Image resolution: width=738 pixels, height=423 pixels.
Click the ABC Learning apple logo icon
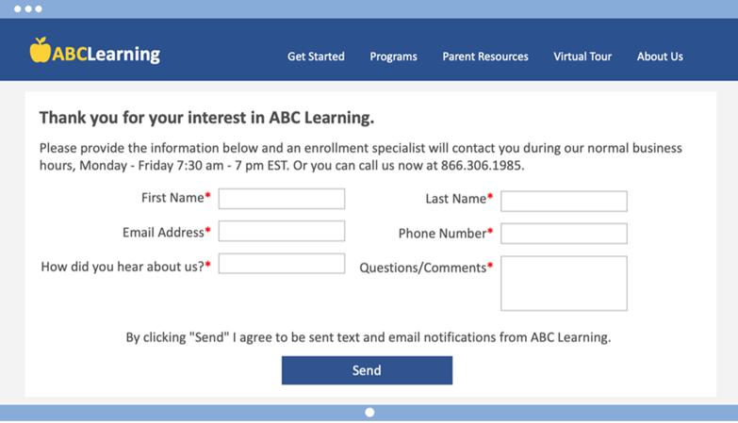coord(40,50)
